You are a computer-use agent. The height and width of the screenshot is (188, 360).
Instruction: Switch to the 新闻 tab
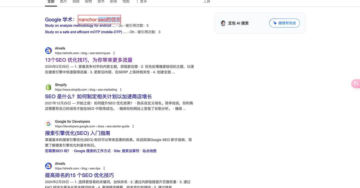point(113,1)
